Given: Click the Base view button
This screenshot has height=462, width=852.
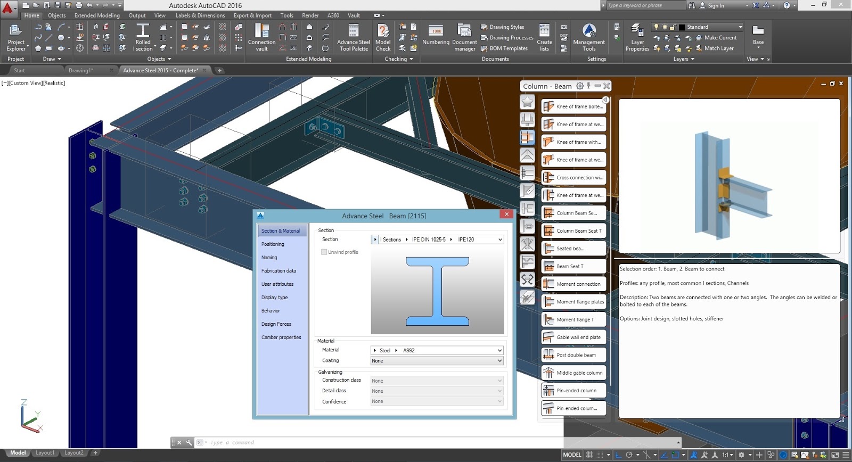Looking at the screenshot, I should (758, 35).
